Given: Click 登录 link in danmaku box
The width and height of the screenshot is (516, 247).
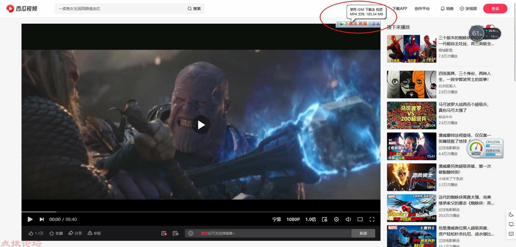Looking at the screenshot, I should [x=205, y=233].
